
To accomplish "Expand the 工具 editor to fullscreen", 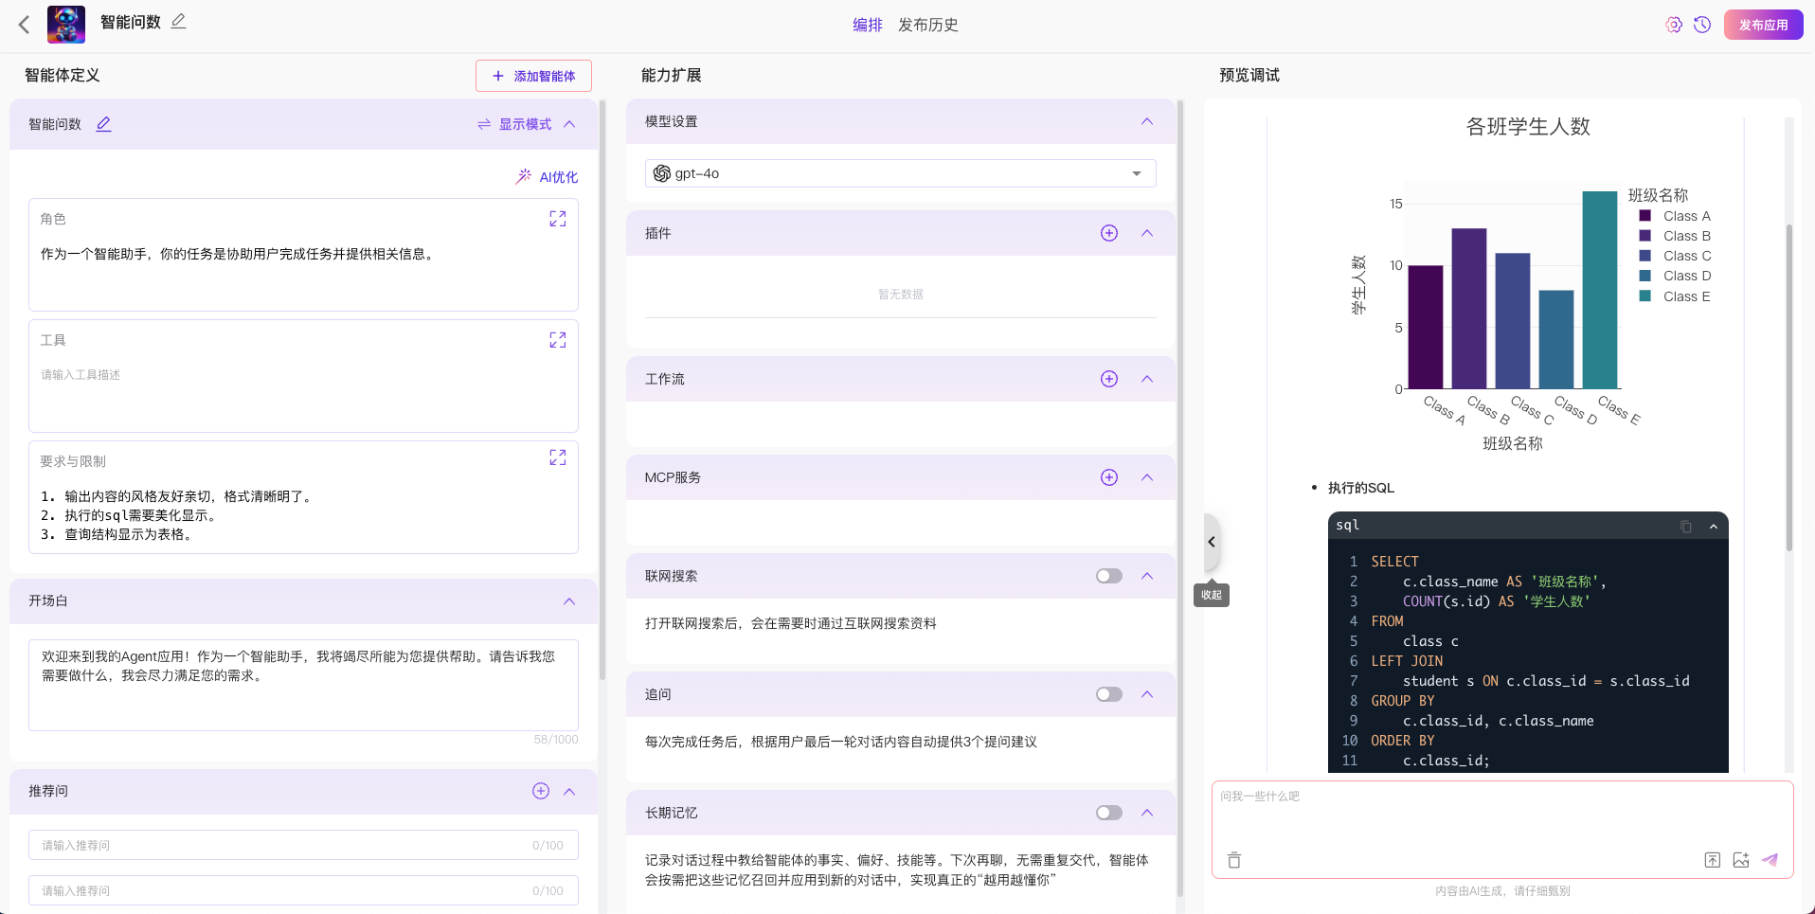I will click(558, 340).
